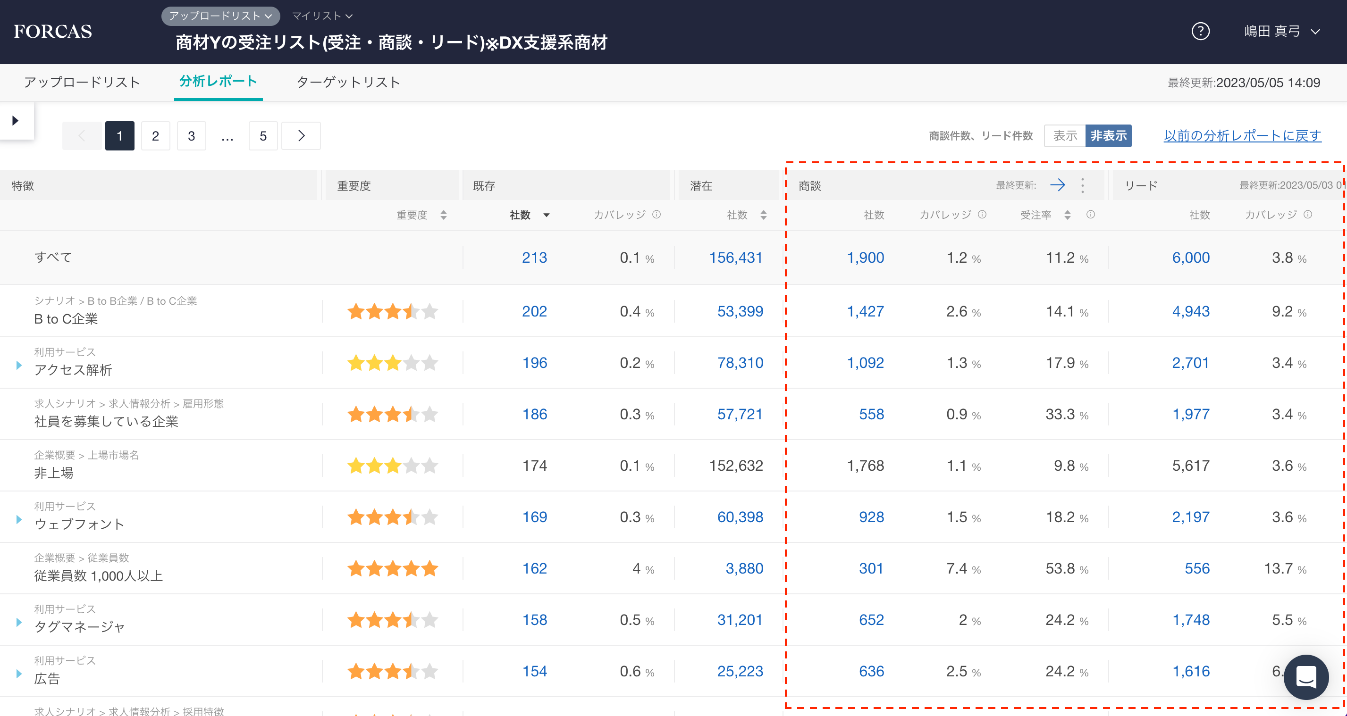This screenshot has height=716, width=1347.
Task: Open the chat support widget
Action: coord(1305,677)
